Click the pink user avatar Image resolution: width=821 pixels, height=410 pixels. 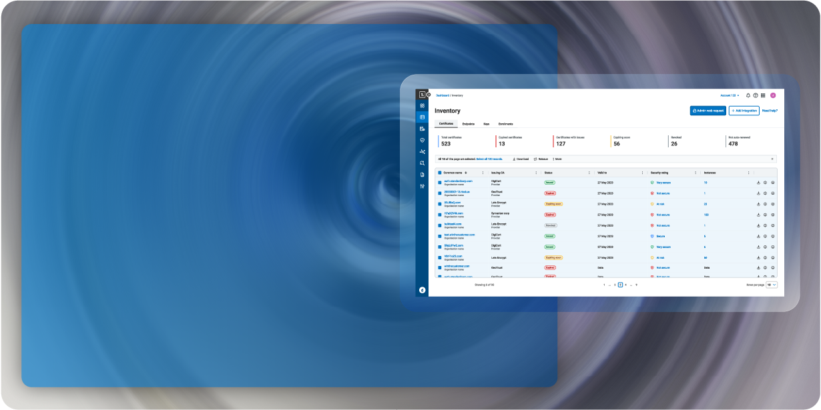pyautogui.click(x=773, y=95)
